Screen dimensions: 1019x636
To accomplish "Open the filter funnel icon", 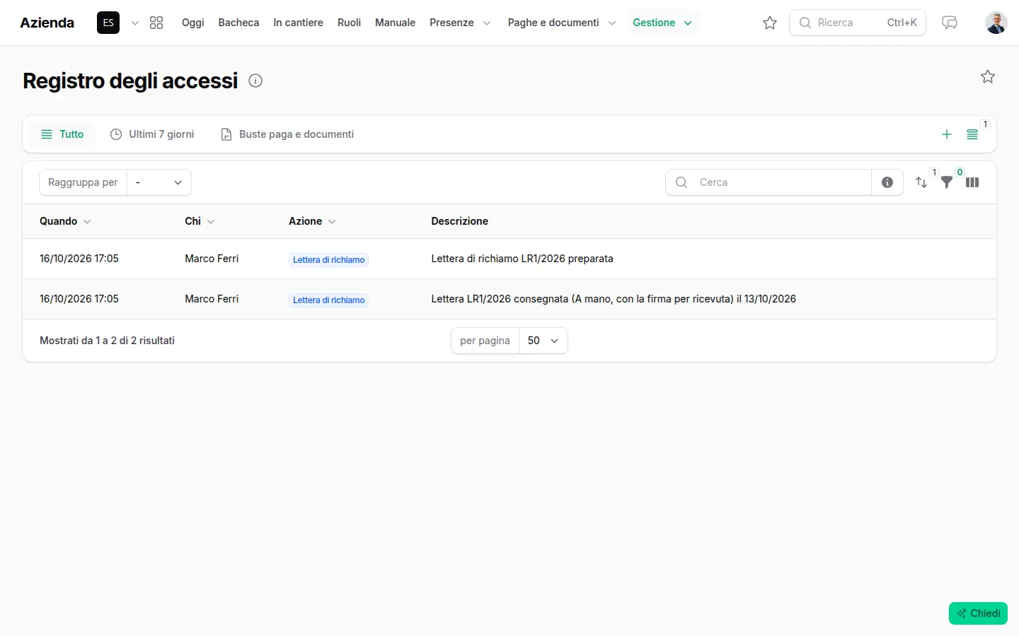I will coord(947,182).
